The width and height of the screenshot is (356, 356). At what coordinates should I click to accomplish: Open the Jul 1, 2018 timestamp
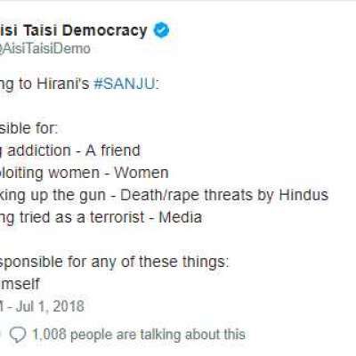[x=50, y=306]
